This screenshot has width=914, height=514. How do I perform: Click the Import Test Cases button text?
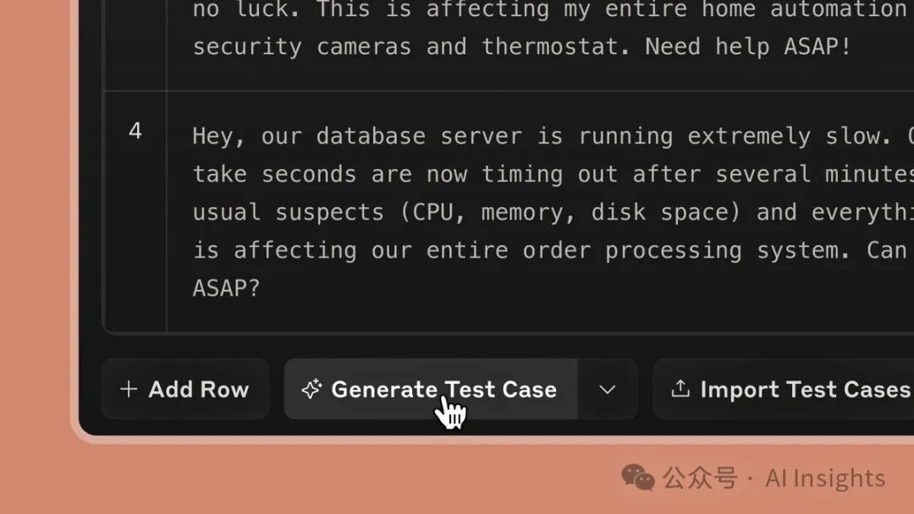click(805, 390)
